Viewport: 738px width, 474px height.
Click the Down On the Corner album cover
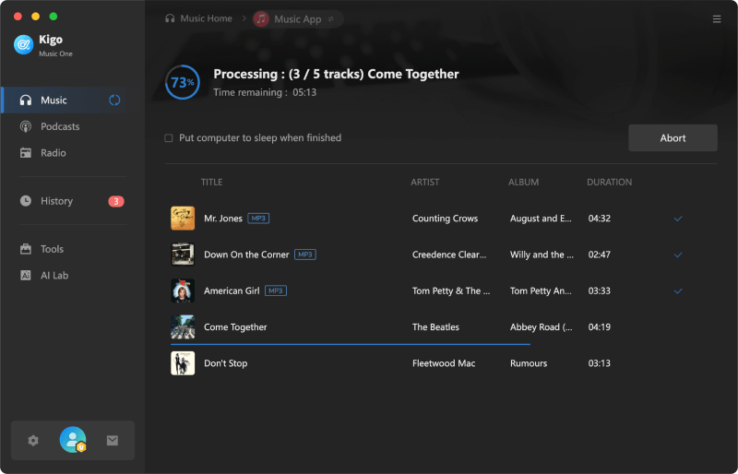coord(183,255)
